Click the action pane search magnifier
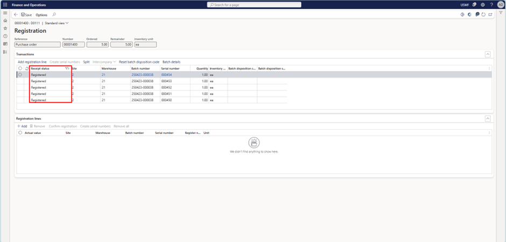Viewport: 506px width, 242px height. tap(54, 15)
